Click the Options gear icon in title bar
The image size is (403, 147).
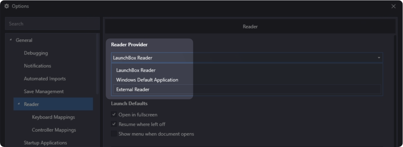point(6,6)
